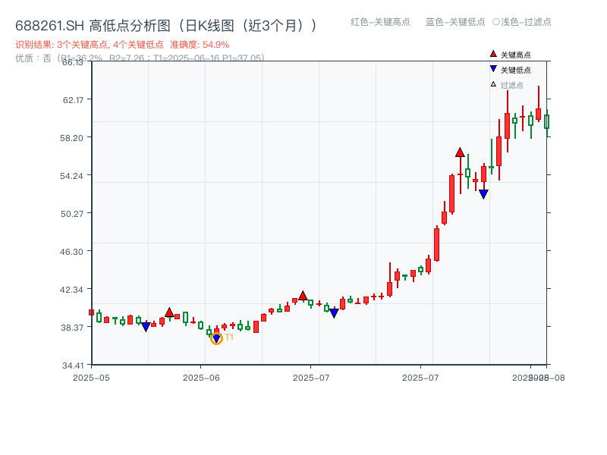This screenshot has height=455, width=607.
Task: Click the red triangle marker in early June
Action: (x=170, y=310)
